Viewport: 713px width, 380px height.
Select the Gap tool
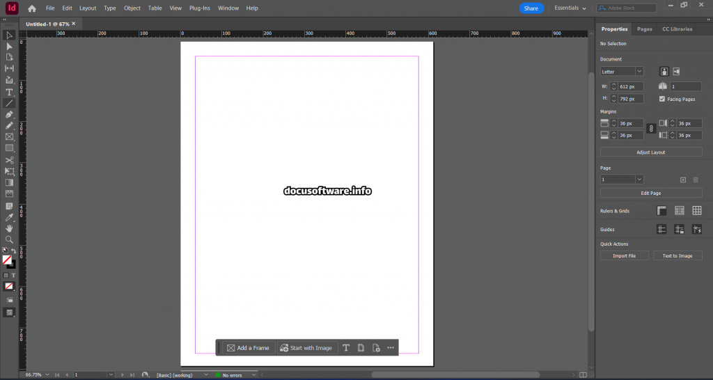(9, 68)
